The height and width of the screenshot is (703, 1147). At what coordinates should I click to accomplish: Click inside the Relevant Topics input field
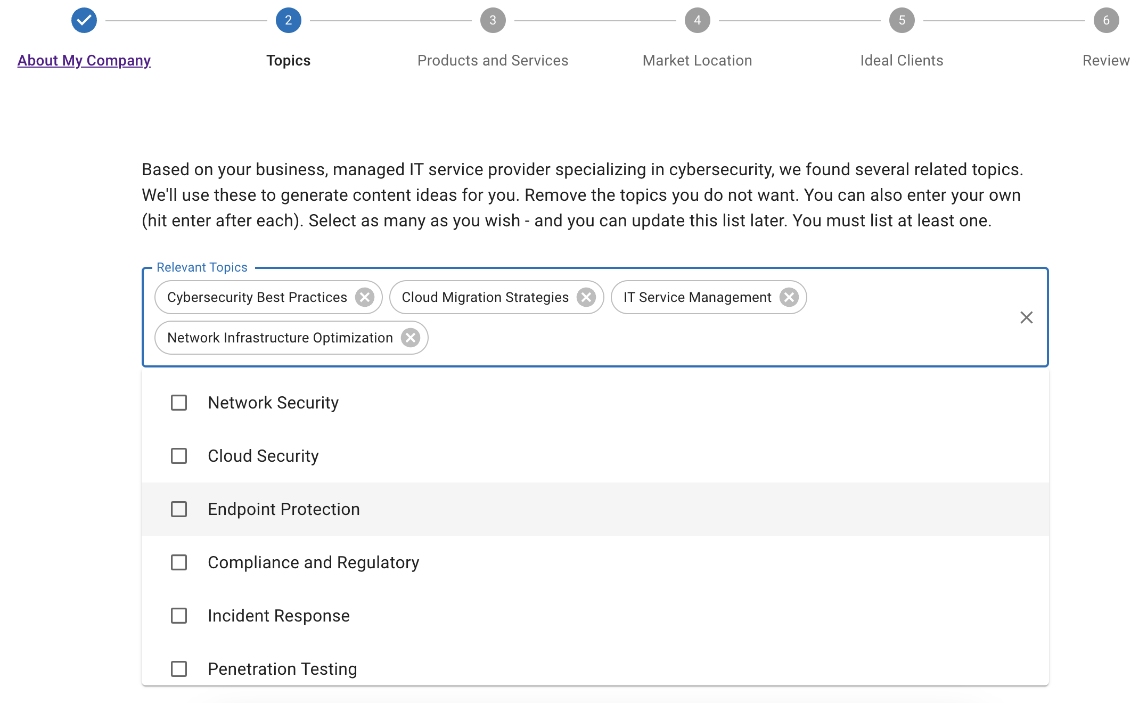(x=692, y=338)
